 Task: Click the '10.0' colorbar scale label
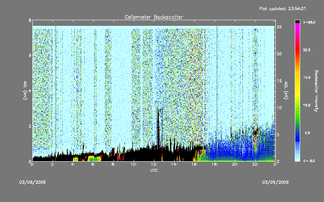click(x=307, y=105)
